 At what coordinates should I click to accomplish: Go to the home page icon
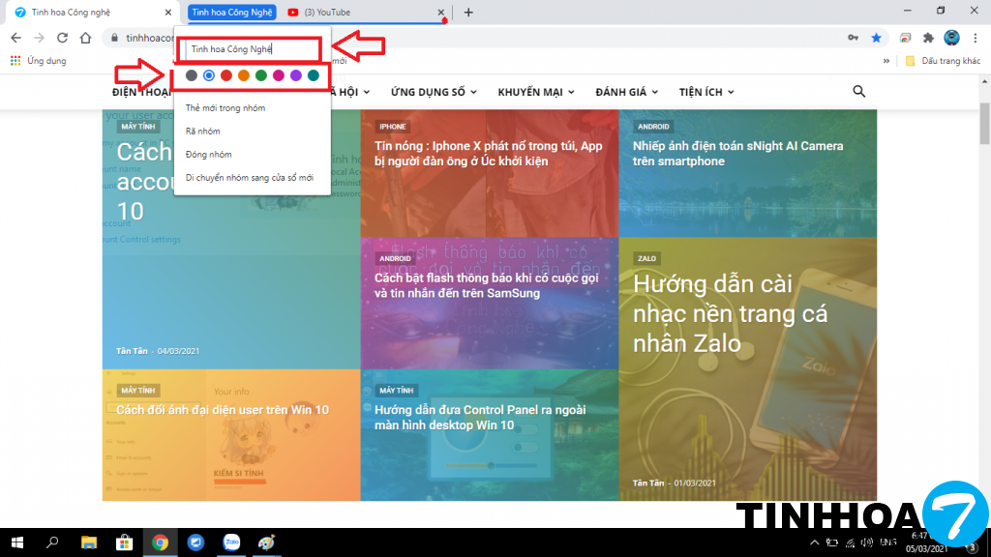[x=86, y=38]
